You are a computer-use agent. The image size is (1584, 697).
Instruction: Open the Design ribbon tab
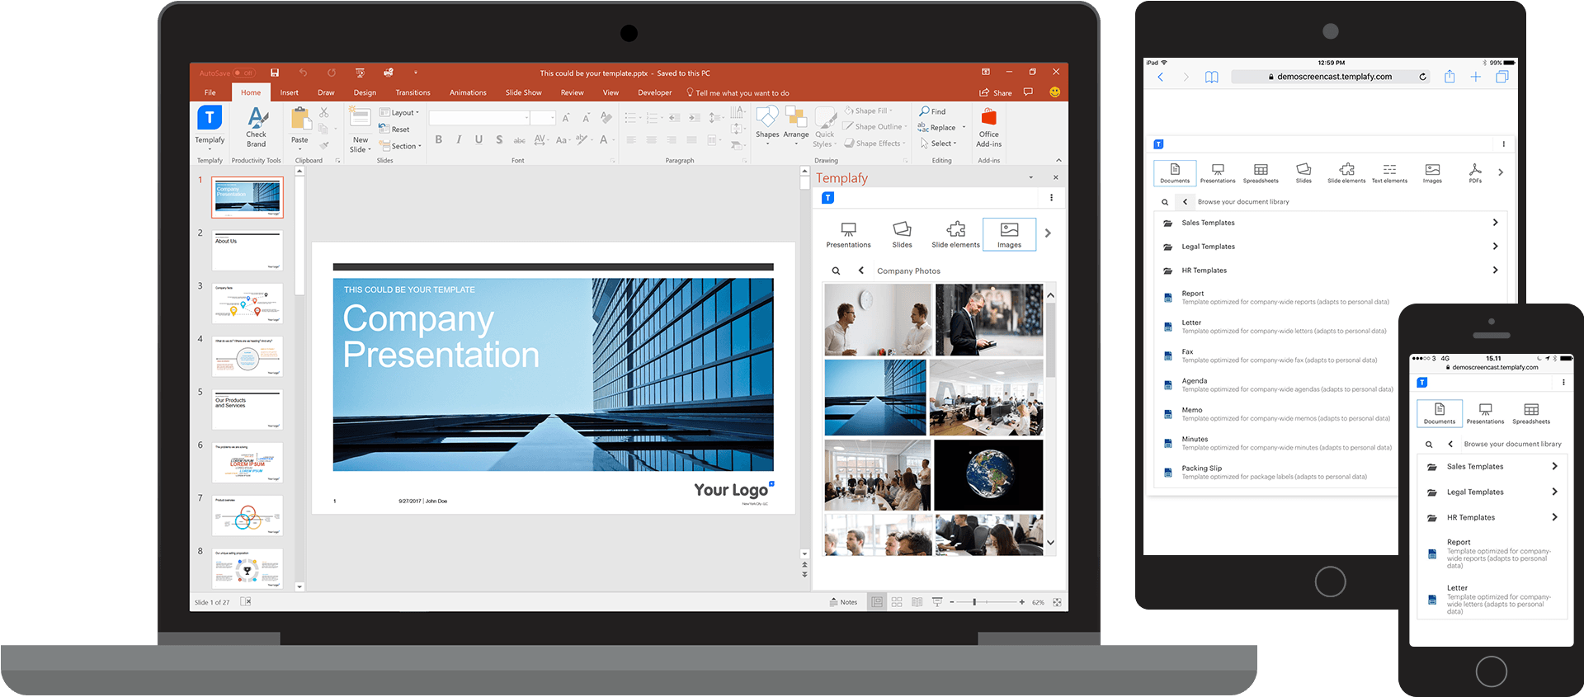tap(365, 92)
